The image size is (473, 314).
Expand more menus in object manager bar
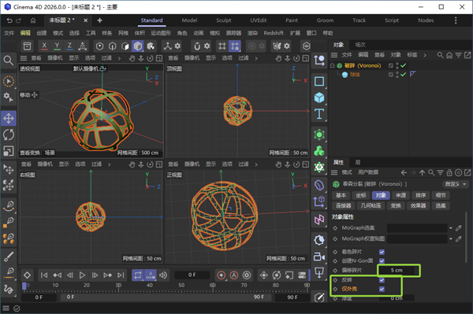425,55
